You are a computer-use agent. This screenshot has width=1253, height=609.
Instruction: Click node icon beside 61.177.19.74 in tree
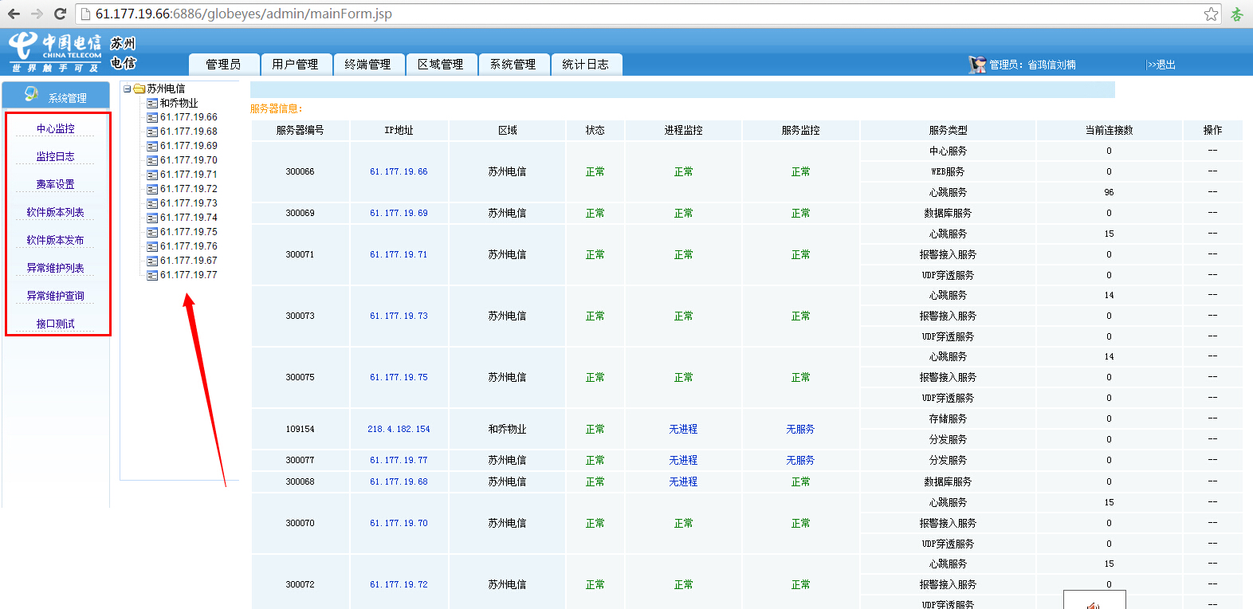coord(152,218)
